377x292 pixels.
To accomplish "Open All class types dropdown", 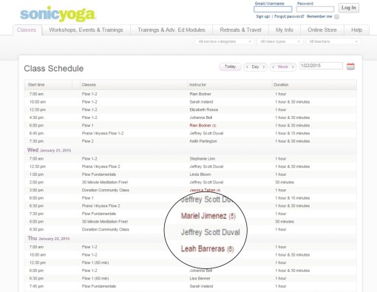I will (x=280, y=41).
